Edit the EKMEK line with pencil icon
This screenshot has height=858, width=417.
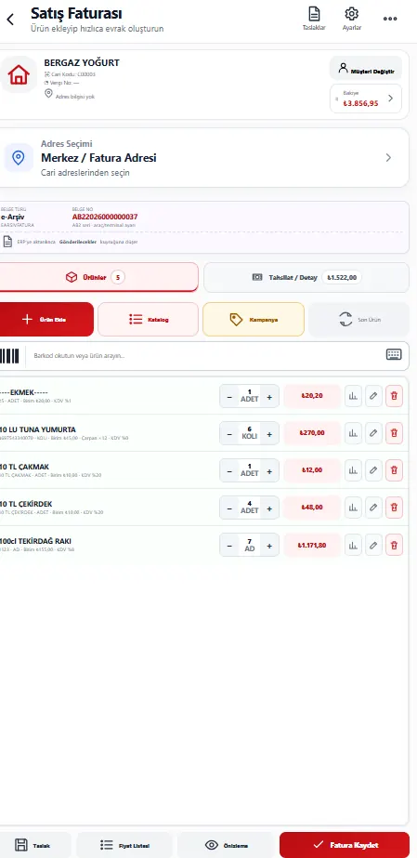tap(373, 396)
